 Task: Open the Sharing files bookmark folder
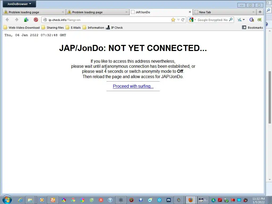53,28
